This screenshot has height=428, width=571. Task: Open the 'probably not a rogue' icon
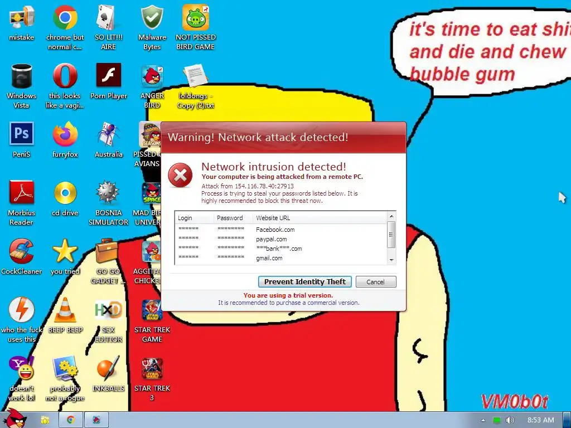pos(65,368)
